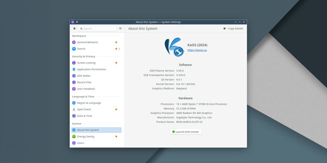The width and height of the screenshot is (327, 163).
Task: Click the General Behavior icon
Action: [74, 42]
